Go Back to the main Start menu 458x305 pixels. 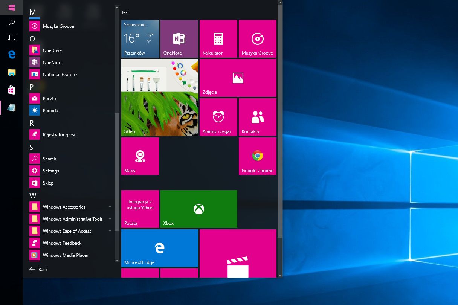click(x=39, y=269)
